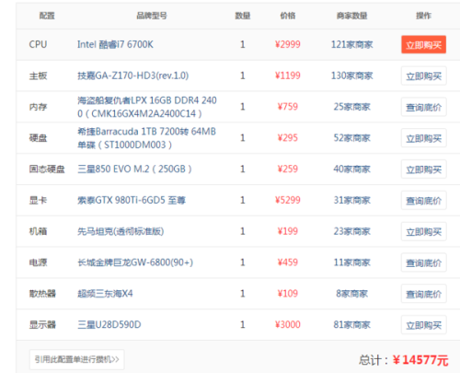The width and height of the screenshot is (460, 373).
Task: Click 查询底价 for 长城金牌巨龙GW-6800 power supply
Action: point(423,262)
